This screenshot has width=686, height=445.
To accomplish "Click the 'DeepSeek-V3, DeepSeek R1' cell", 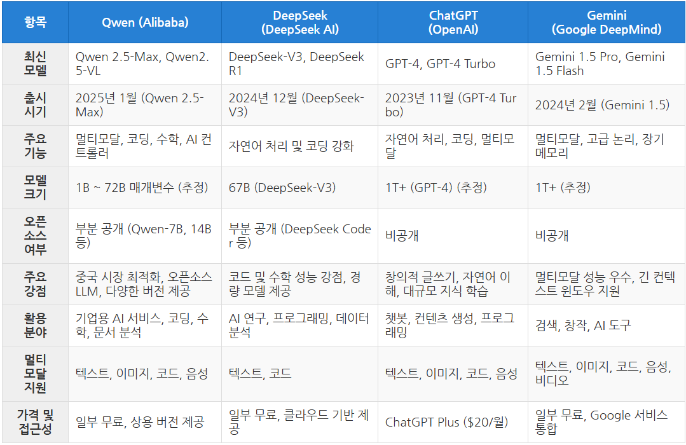I will pos(299,64).
